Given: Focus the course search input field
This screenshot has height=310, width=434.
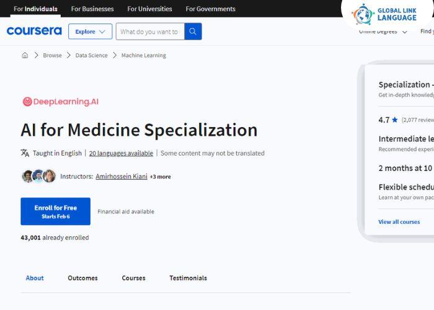Looking at the screenshot, I should click(x=149, y=32).
